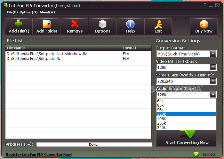Click the Format column header
This screenshot has height=159, width=224.
click(x=136, y=48)
